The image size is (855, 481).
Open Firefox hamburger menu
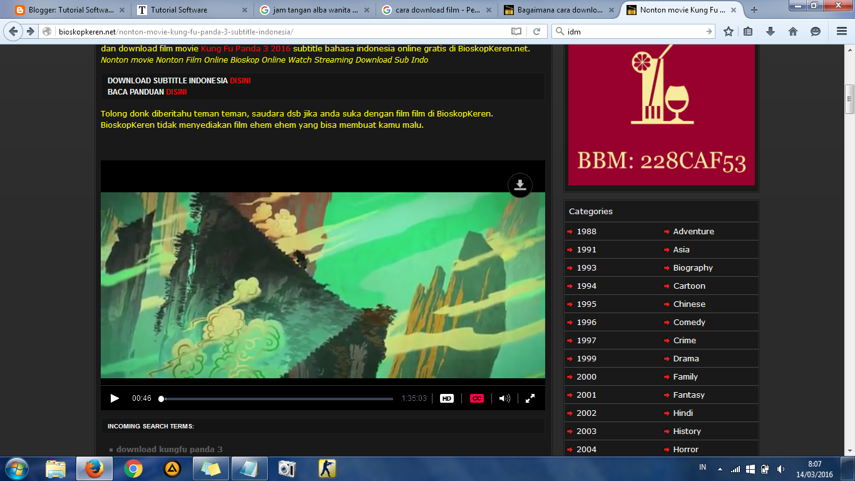[x=842, y=31]
